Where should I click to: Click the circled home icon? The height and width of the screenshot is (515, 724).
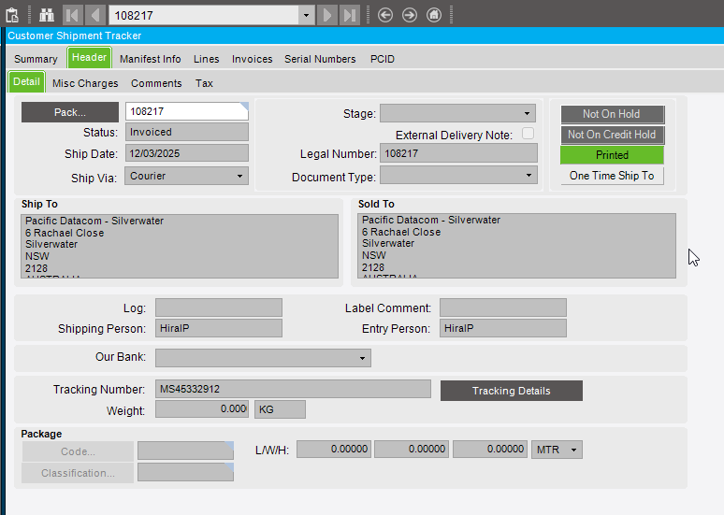click(434, 15)
